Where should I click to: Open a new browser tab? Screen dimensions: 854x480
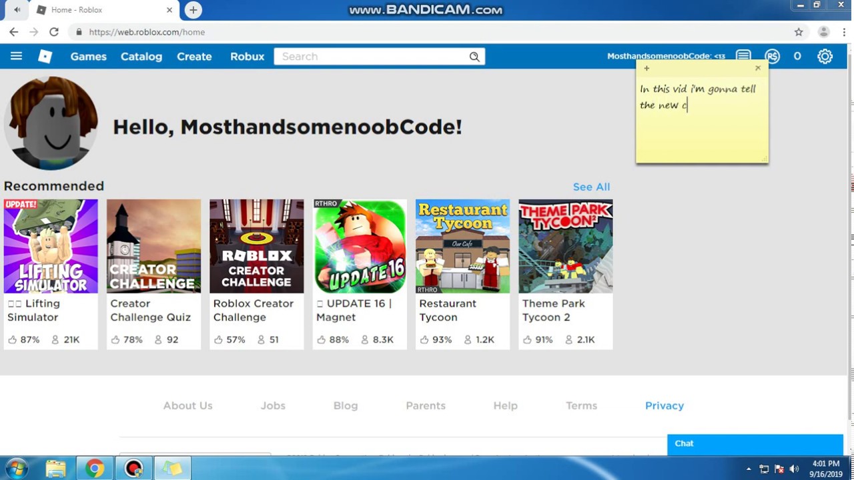pos(193,10)
